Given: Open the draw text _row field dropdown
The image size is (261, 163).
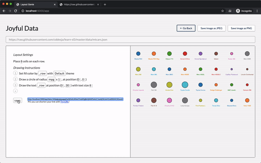Looking at the screenshot, I should [41, 85].
